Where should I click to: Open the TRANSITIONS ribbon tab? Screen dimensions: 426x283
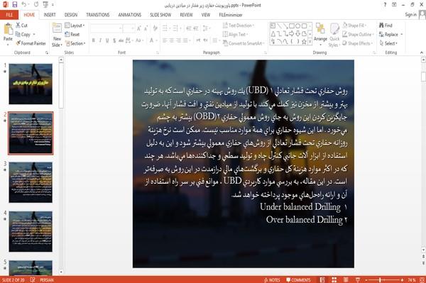coord(98,15)
